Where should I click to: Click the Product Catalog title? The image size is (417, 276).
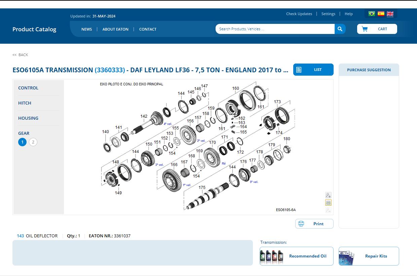[x=34, y=29]
